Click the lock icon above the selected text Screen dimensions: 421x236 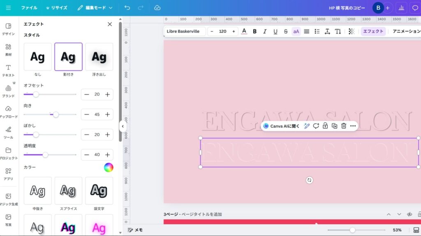(325, 126)
